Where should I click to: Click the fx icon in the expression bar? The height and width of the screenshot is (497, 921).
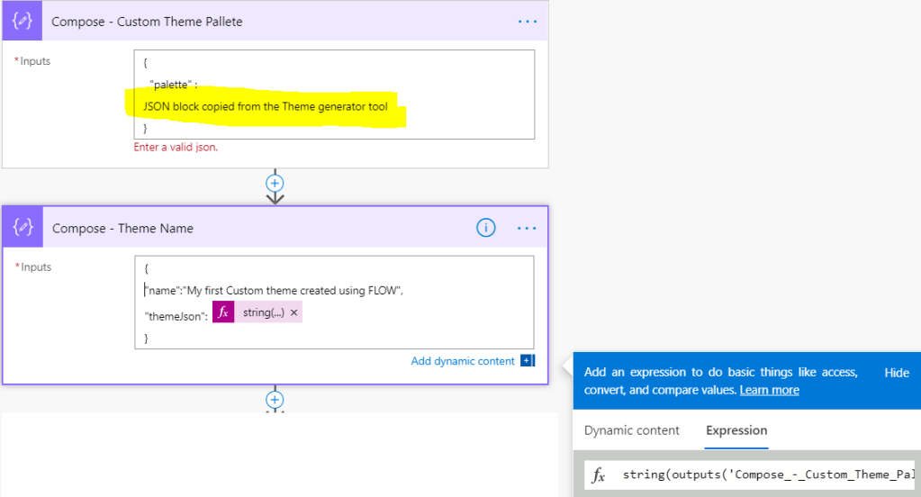(598, 474)
